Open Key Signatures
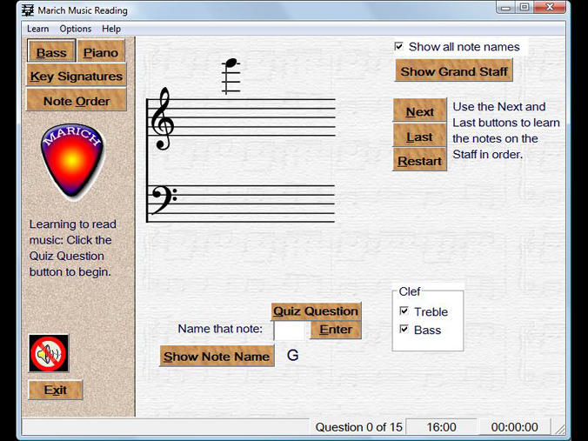Screen dimensions: 588x441 77,76
